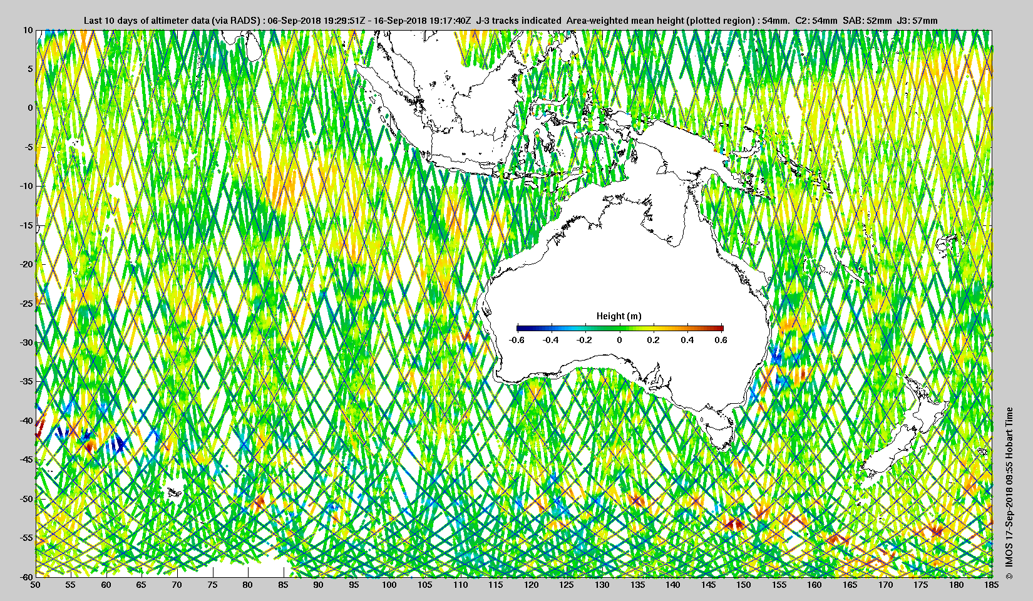The image size is (1033, 601).
Task: Click latitude axis label '-5'
Action: tap(28, 147)
